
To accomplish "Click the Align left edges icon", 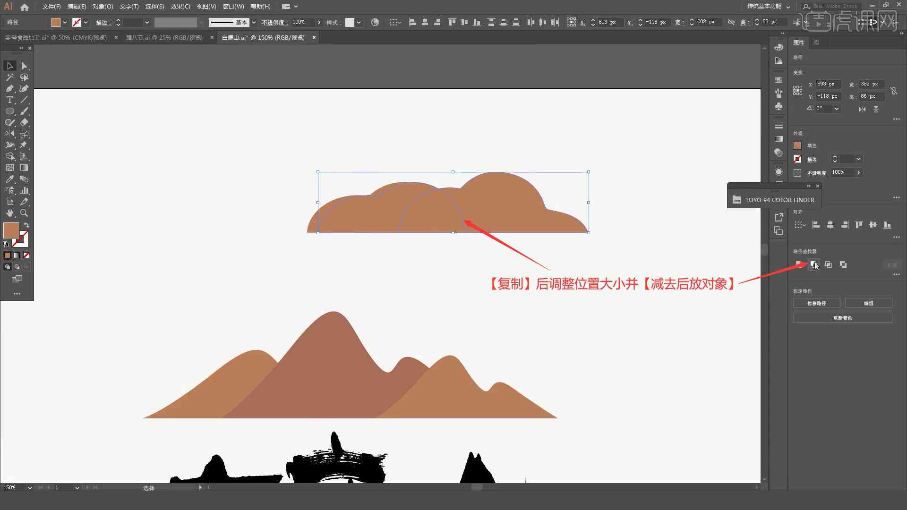I will point(815,224).
